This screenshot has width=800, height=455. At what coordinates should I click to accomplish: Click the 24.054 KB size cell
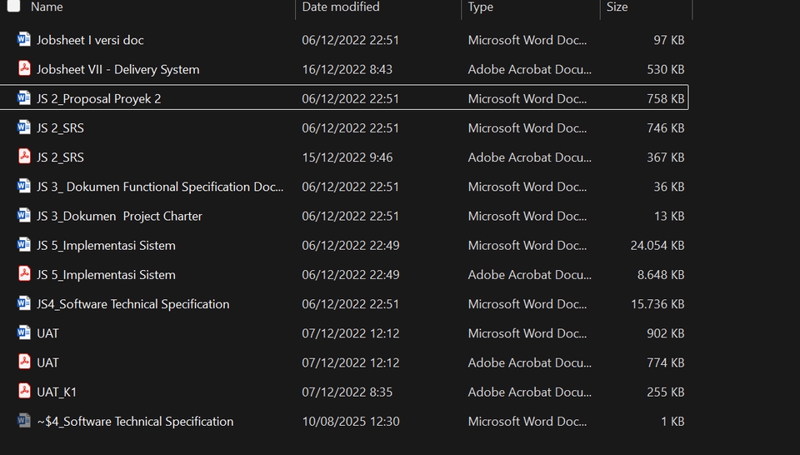pos(657,245)
